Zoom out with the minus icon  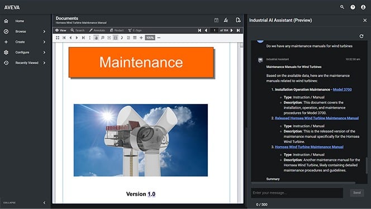[159, 37]
